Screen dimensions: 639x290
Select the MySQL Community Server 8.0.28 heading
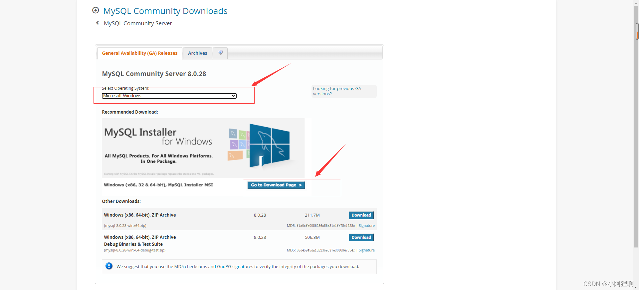154,74
